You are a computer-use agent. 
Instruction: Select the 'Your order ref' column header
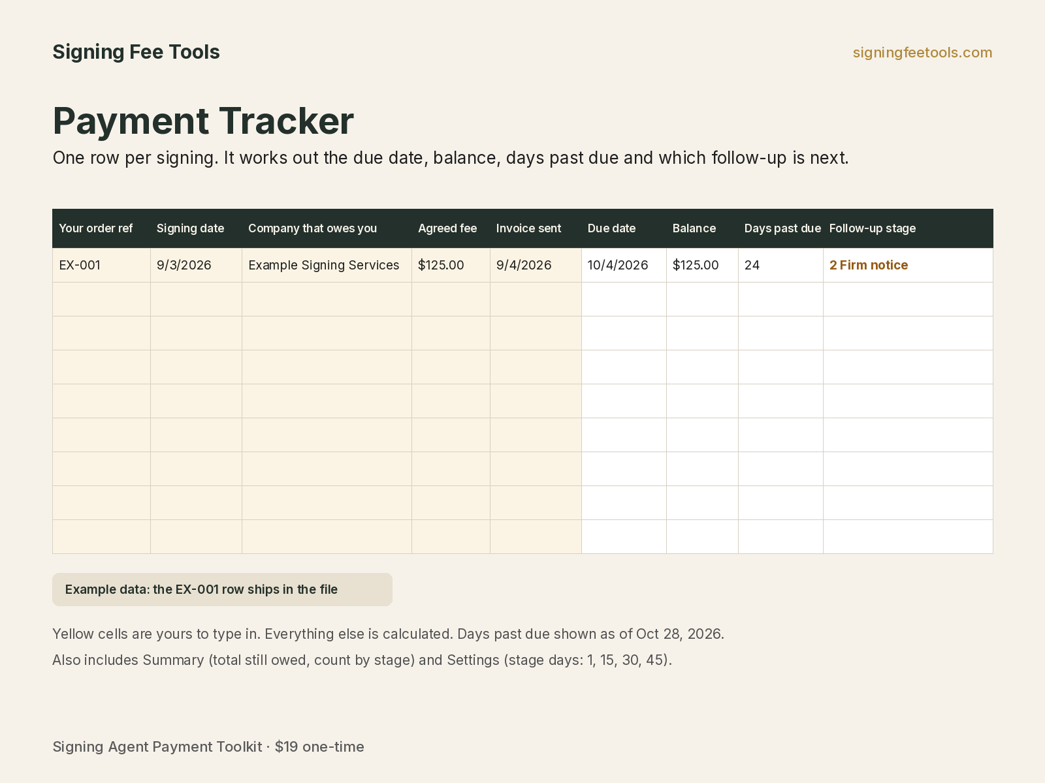[101, 228]
